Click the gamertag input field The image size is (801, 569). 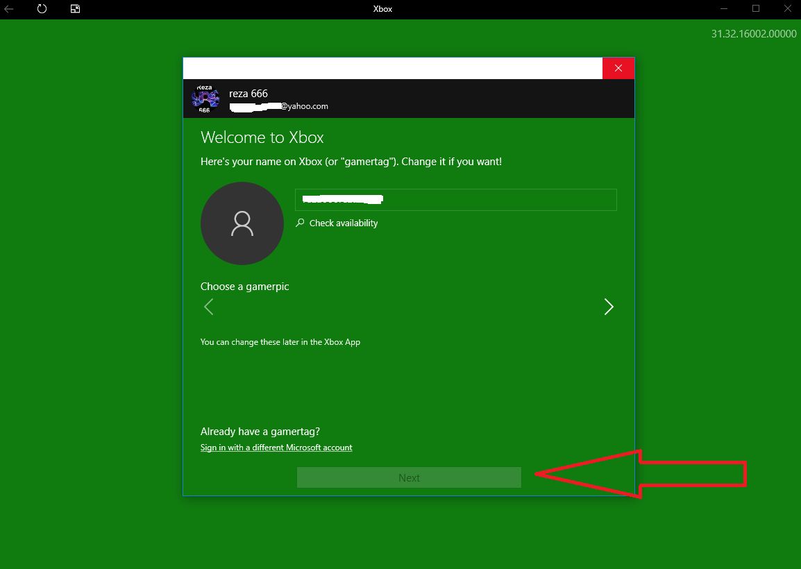455,200
